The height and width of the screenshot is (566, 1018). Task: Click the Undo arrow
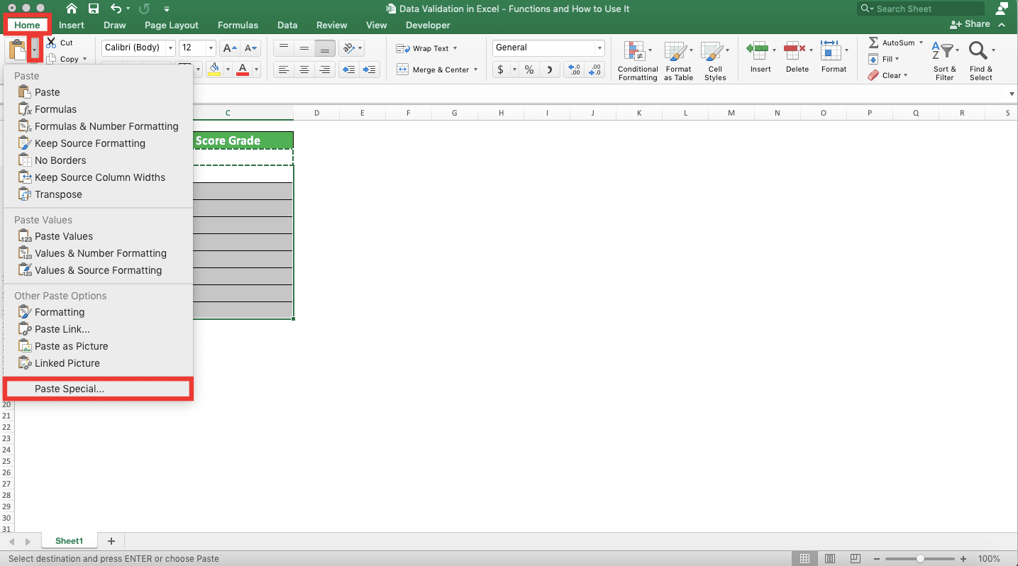tap(116, 9)
